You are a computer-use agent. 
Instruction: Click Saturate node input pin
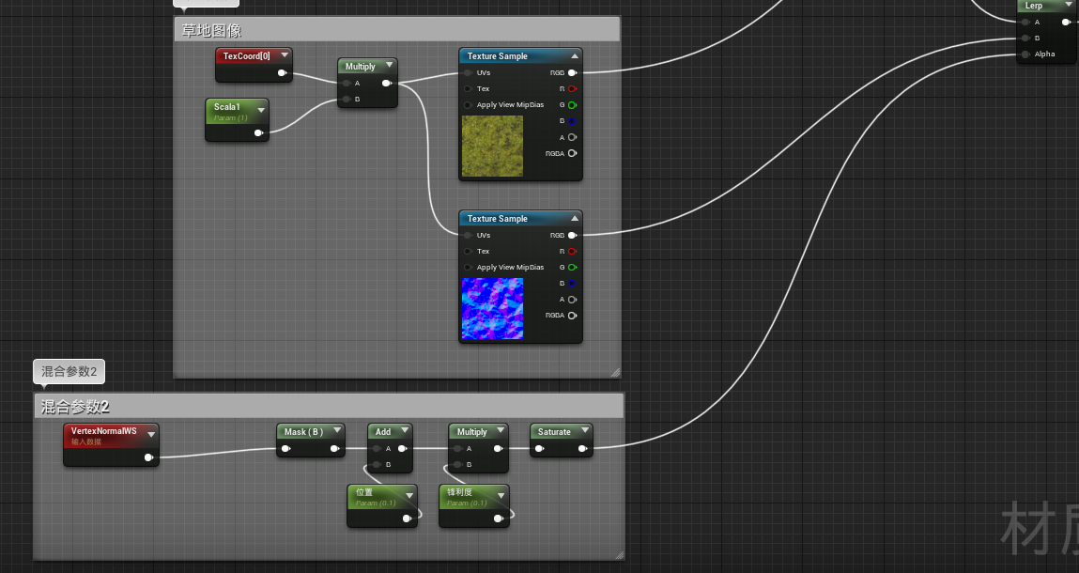539,448
